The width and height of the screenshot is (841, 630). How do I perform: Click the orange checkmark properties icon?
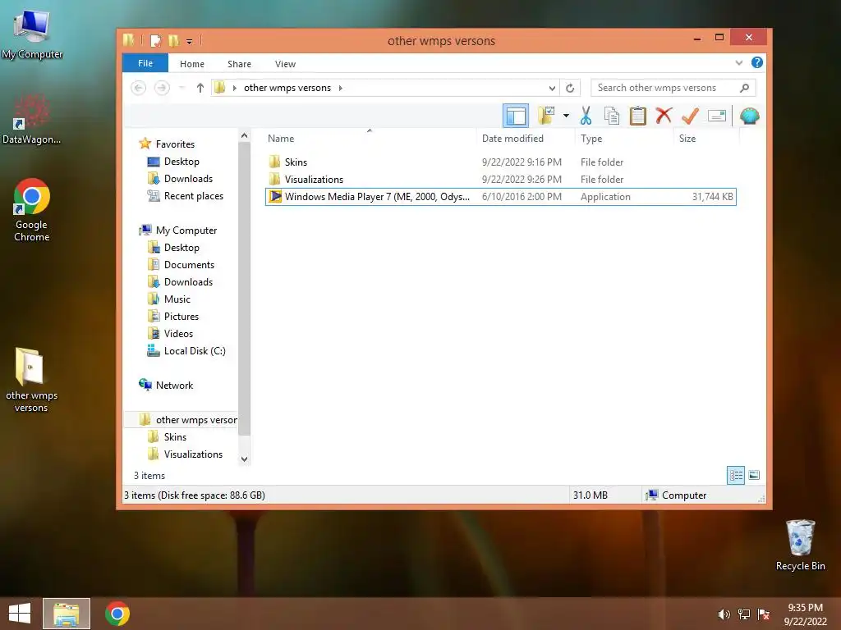[x=690, y=116]
